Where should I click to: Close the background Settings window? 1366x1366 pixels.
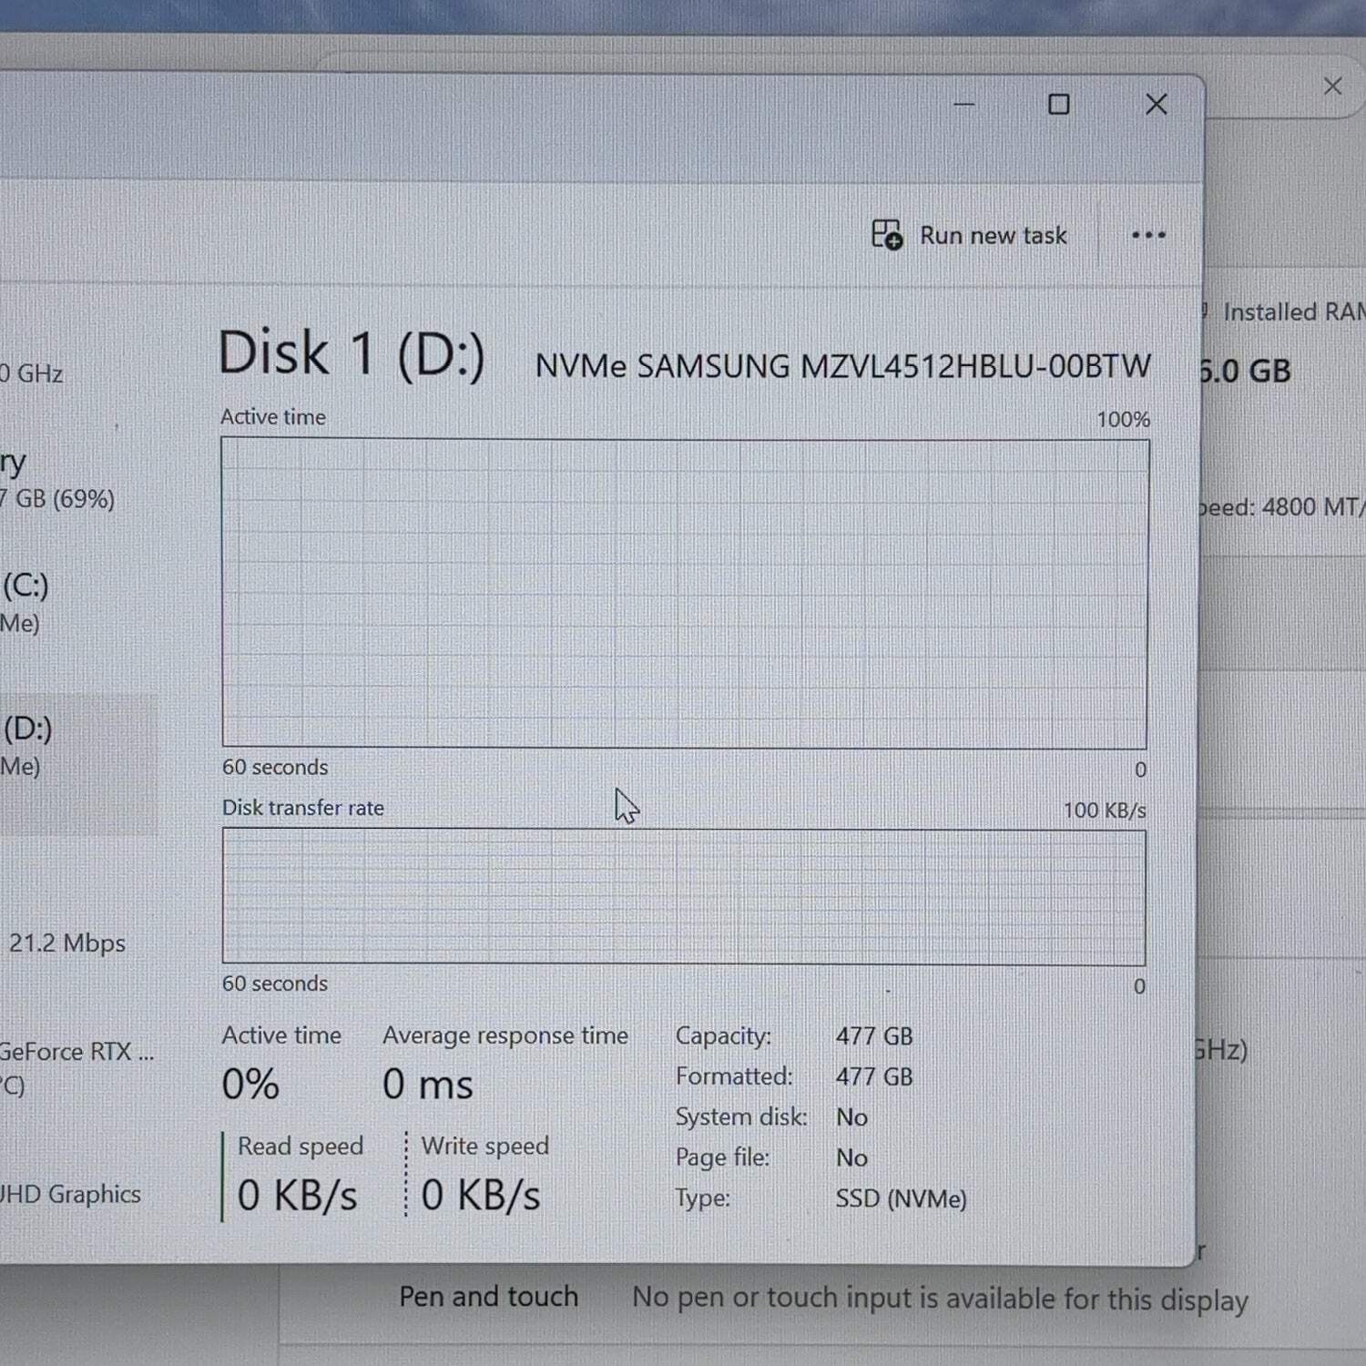tap(1332, 87)
